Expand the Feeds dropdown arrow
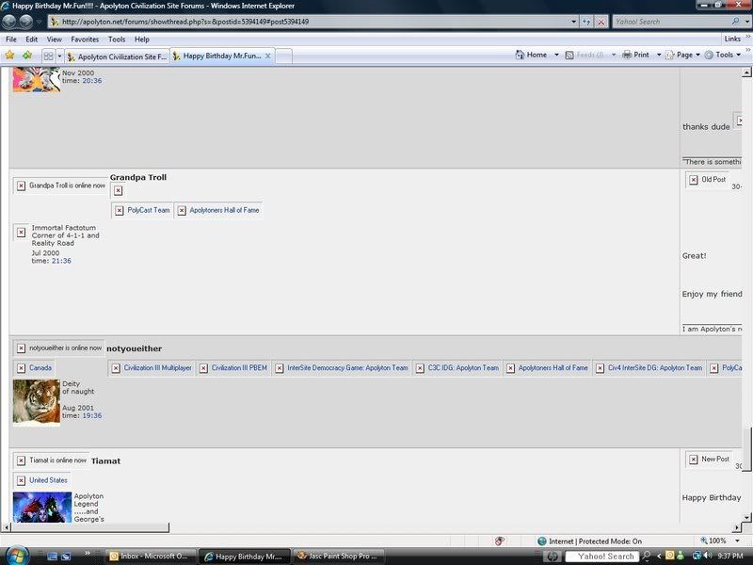Screen dimensions: 753x565 tap(614, 55)
